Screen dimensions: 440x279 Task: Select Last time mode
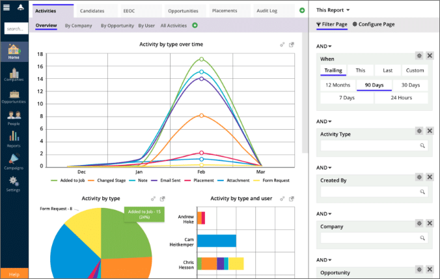pos(387,70)
